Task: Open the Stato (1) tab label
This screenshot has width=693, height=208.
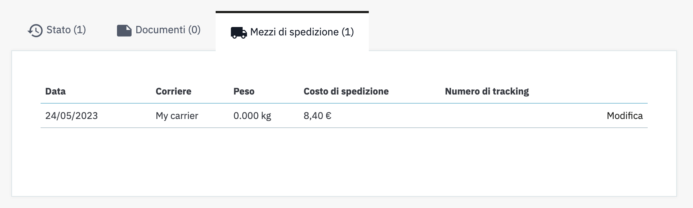Action: point(66,30)
